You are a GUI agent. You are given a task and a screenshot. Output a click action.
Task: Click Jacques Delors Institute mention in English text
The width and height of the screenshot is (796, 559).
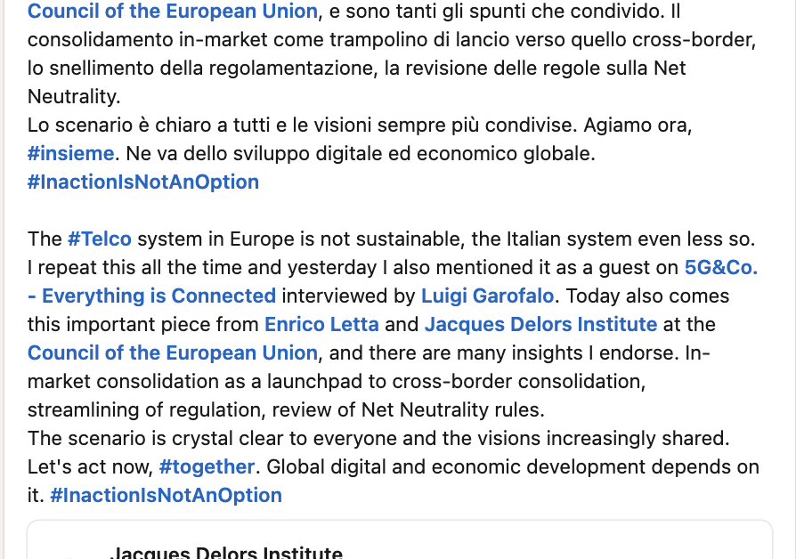540,324
